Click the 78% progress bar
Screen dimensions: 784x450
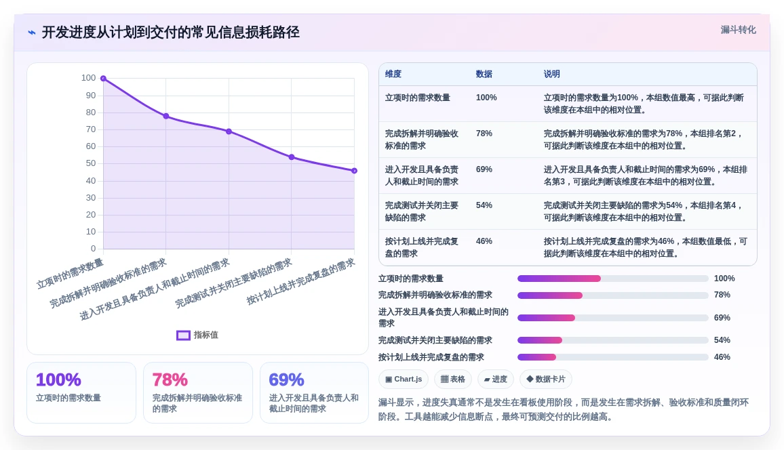[x=612, y=295]
